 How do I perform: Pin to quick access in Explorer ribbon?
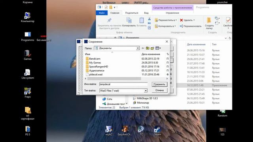(109, 24)
